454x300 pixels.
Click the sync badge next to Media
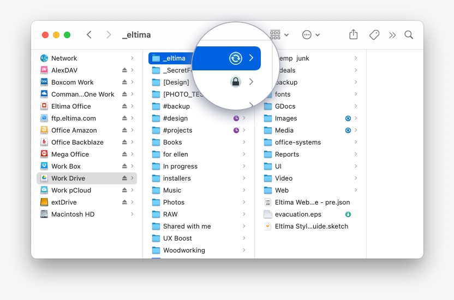(348, 130)
